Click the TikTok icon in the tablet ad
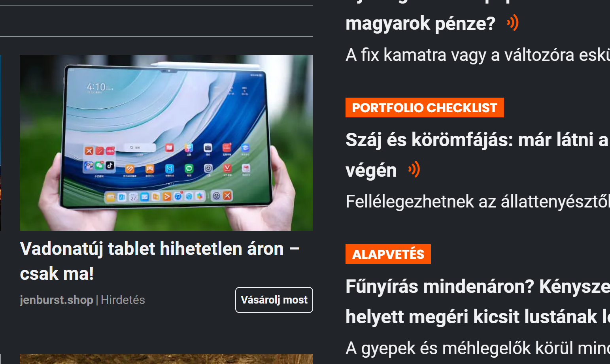The height and width of the screenshot is (364, 610). [110, 165]
